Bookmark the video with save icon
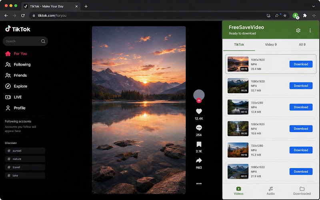Image resolution: width=320 pixels, height=200 pixels. 199,144
